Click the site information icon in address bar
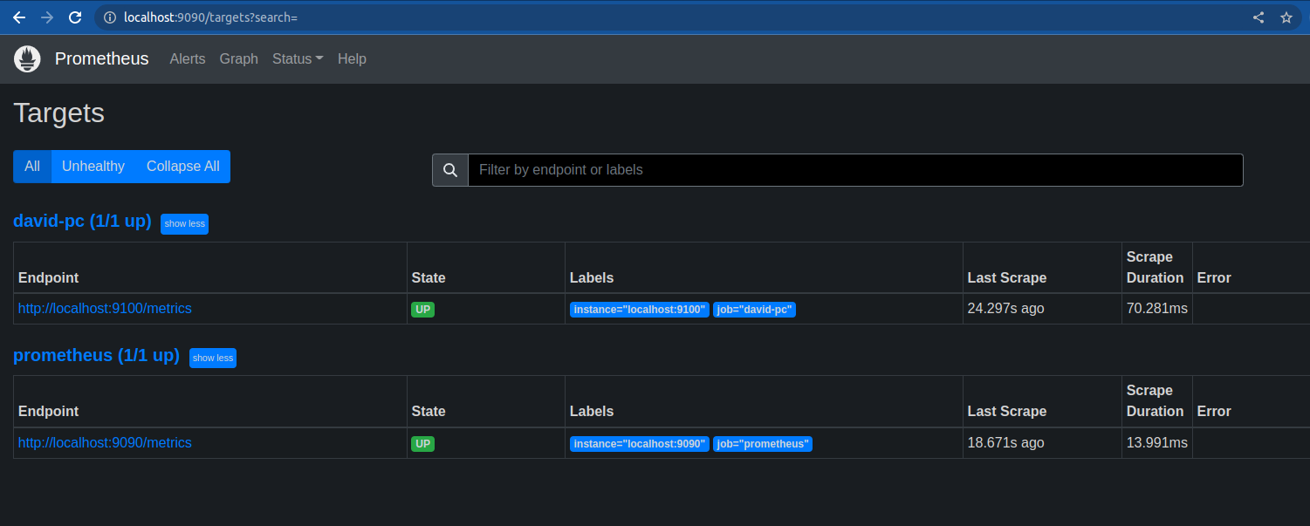Viewport: 1310px width, 526px height. coord(110,17)
